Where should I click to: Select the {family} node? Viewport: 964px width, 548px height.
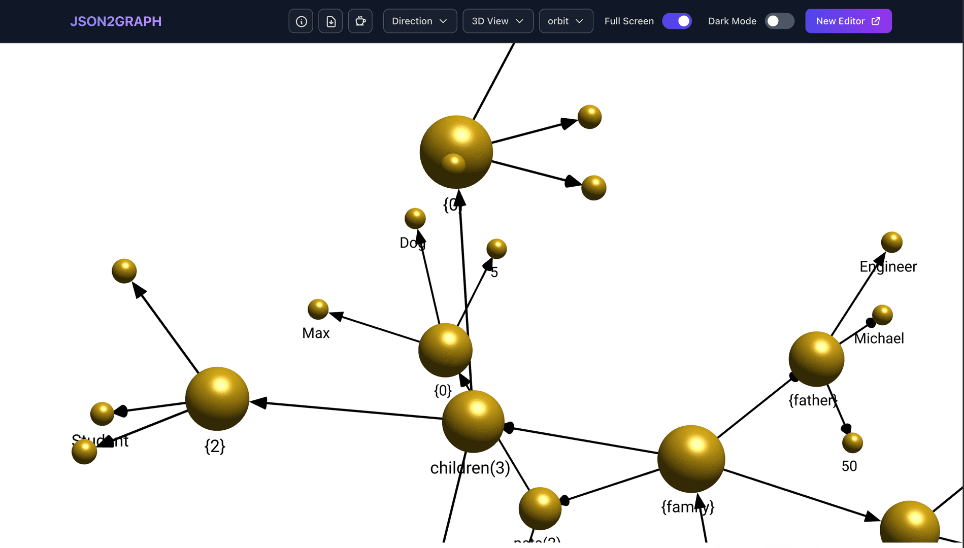691,460
